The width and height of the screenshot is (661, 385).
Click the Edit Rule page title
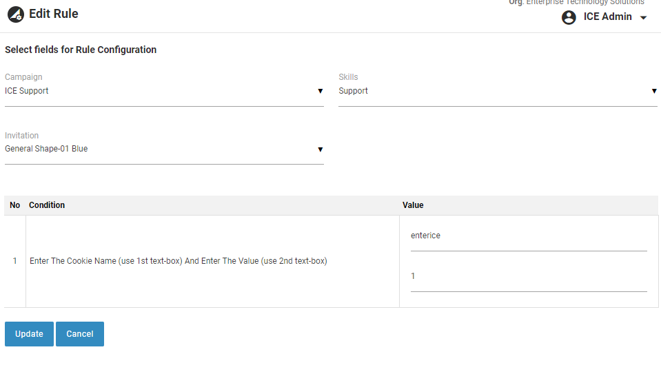54,14
